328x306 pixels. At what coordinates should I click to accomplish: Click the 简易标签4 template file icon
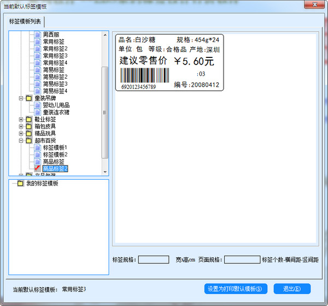click(37, 91)
